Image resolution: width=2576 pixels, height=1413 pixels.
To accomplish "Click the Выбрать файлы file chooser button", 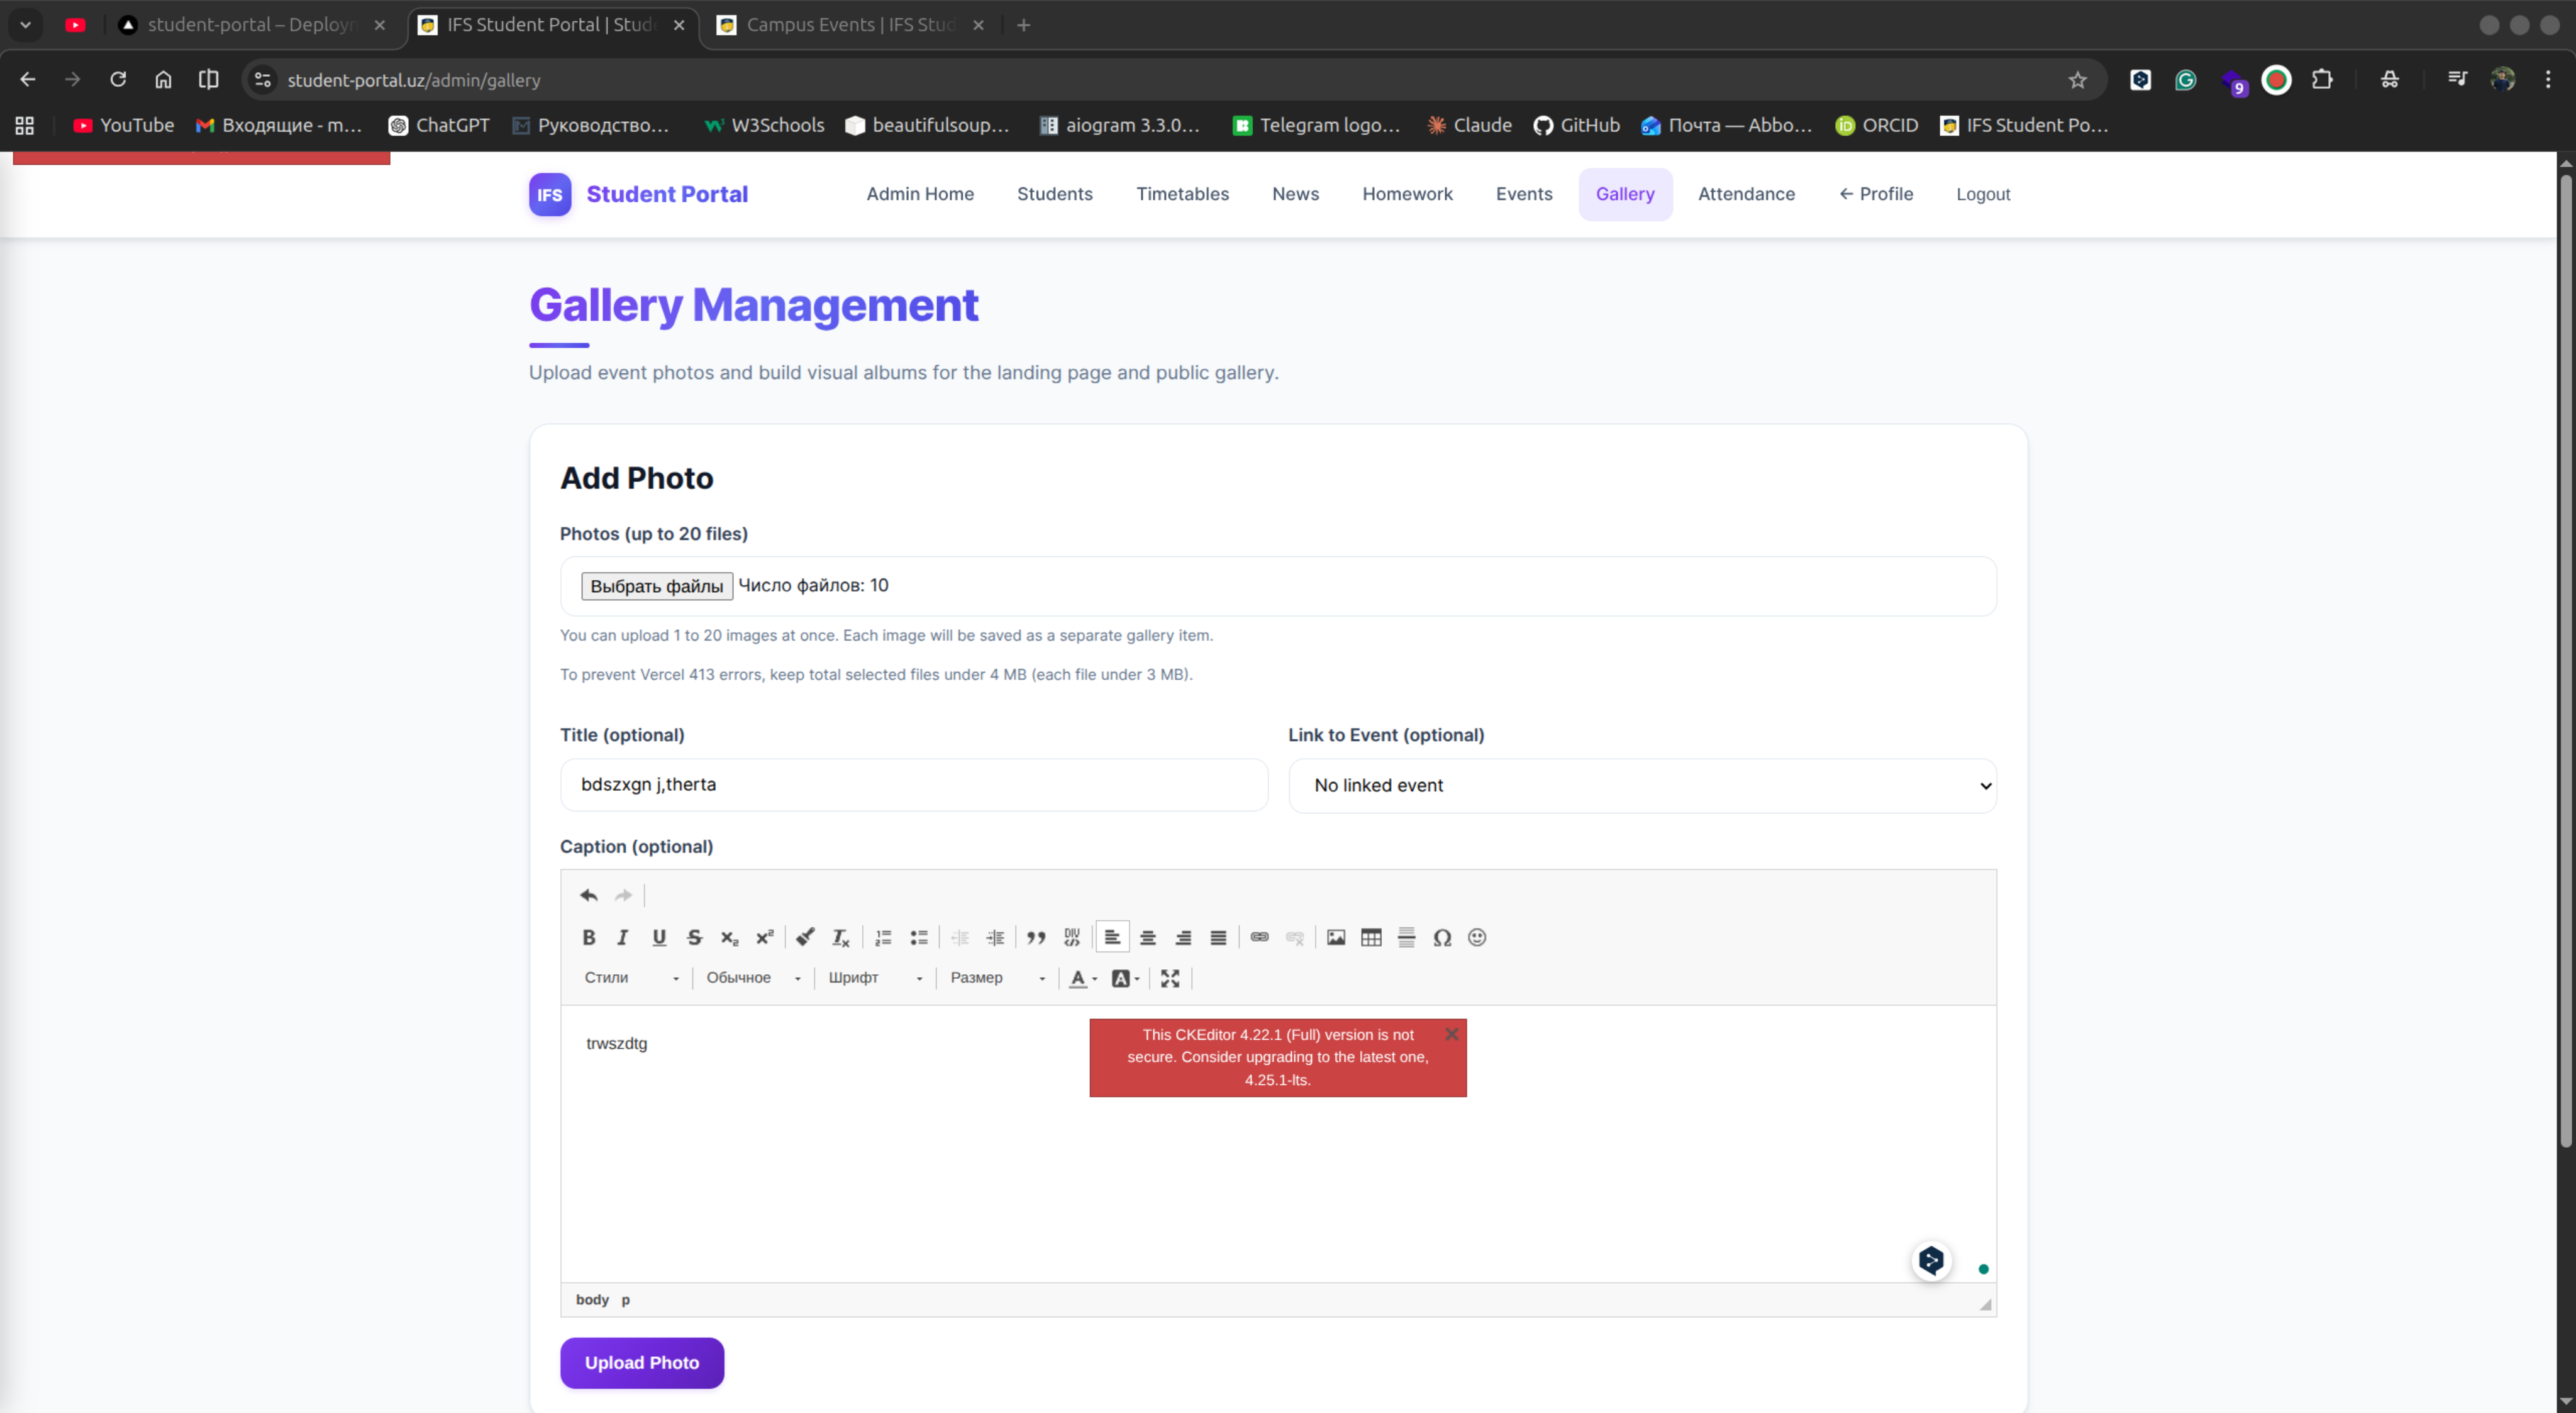I will pos(656,586).
